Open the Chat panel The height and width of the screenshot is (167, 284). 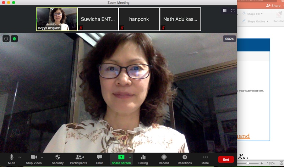(x=99, y=159)
